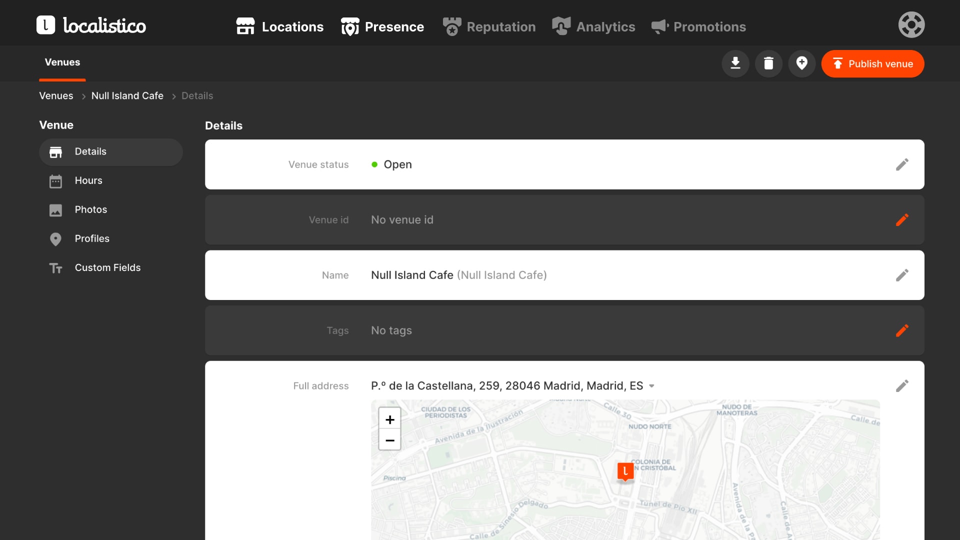The height and width of the screenshot is (540, 960).
Task: Edit Full address with the pencil icon
Action: 902,386
